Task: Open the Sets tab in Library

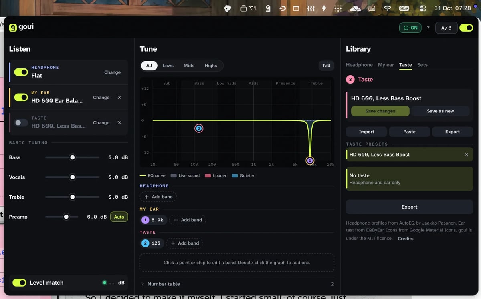Action: pos(422,65)
